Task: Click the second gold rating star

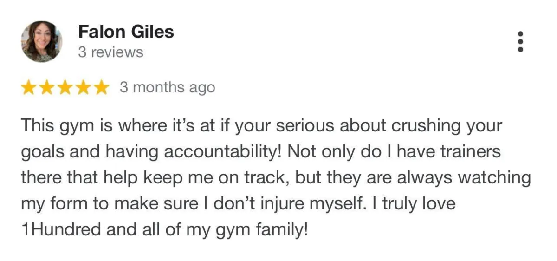Action: [x=47, y=87]
